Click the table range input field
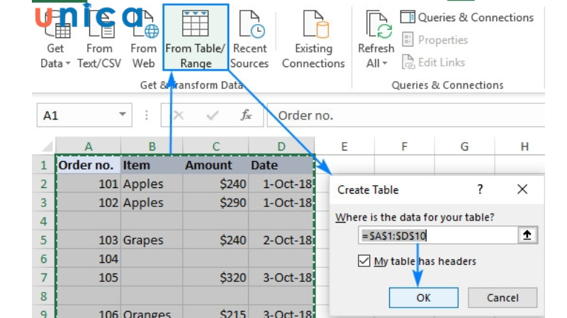The width and height of the screenshot is (567, 318). [436, 236]
